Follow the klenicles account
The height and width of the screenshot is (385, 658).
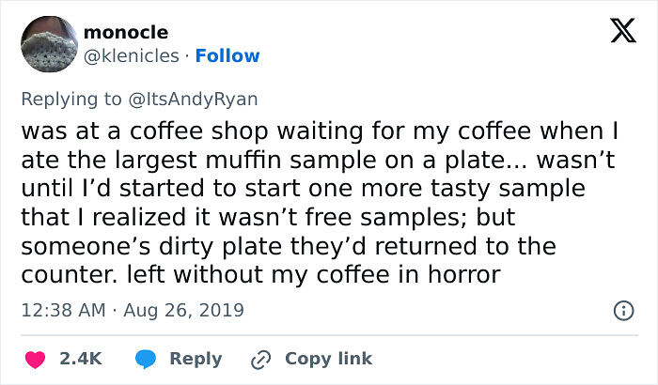tap(226, 56)
